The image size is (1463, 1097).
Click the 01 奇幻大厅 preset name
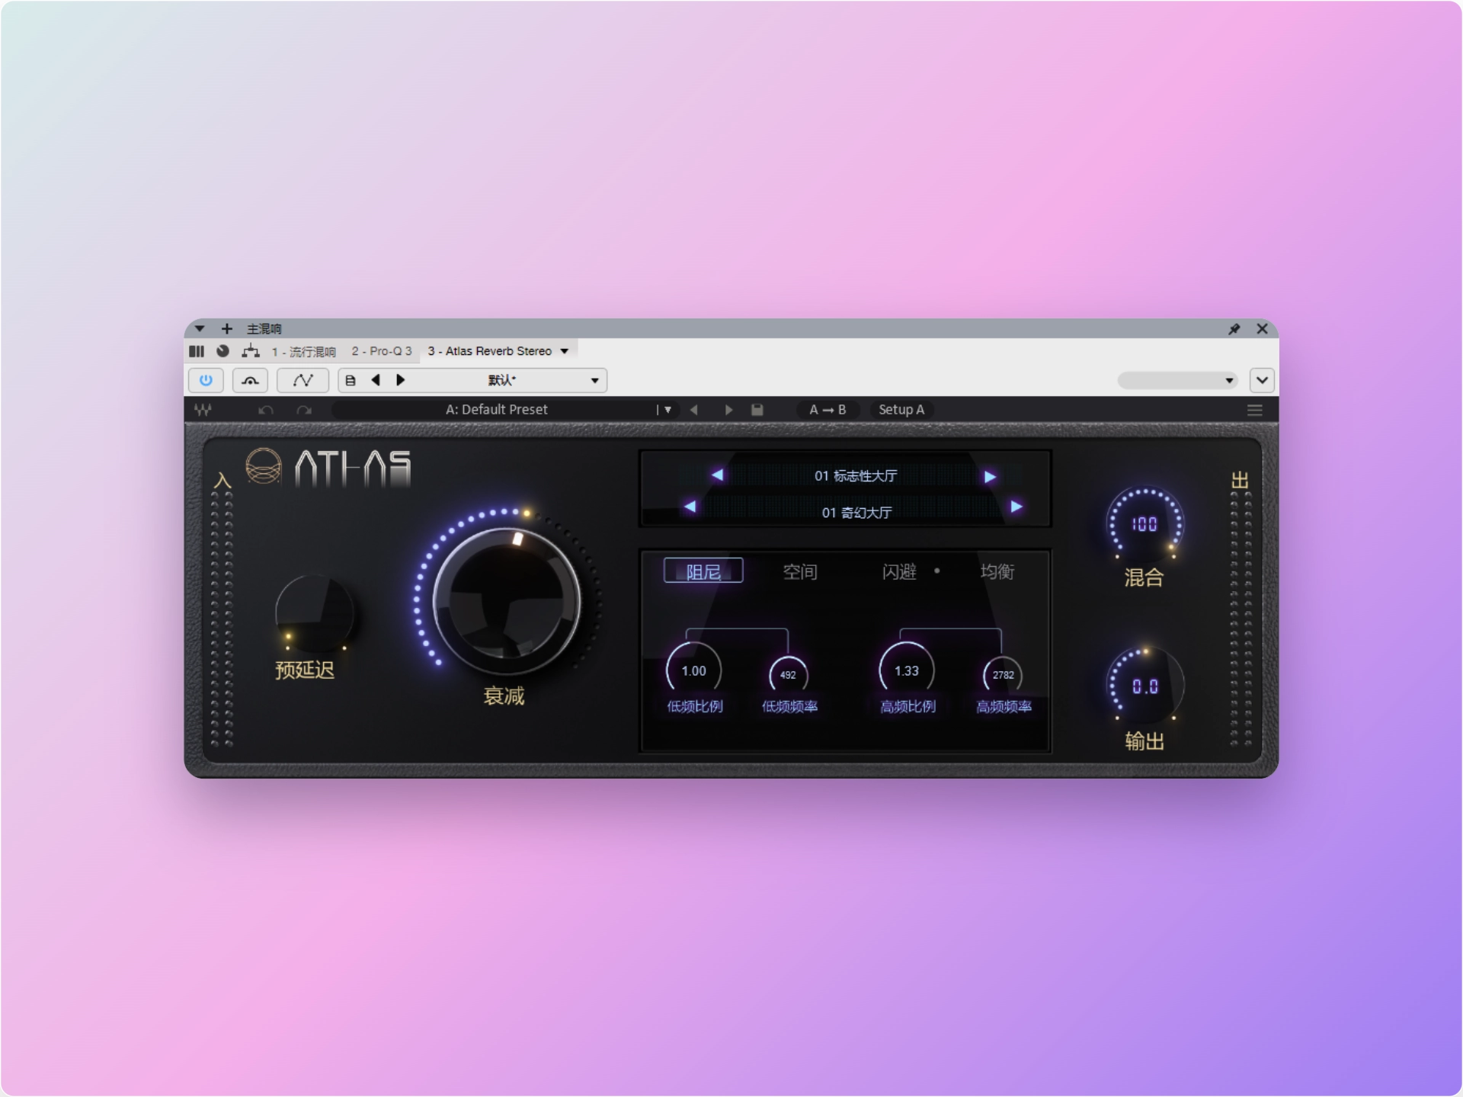click(x=856, y=513)
